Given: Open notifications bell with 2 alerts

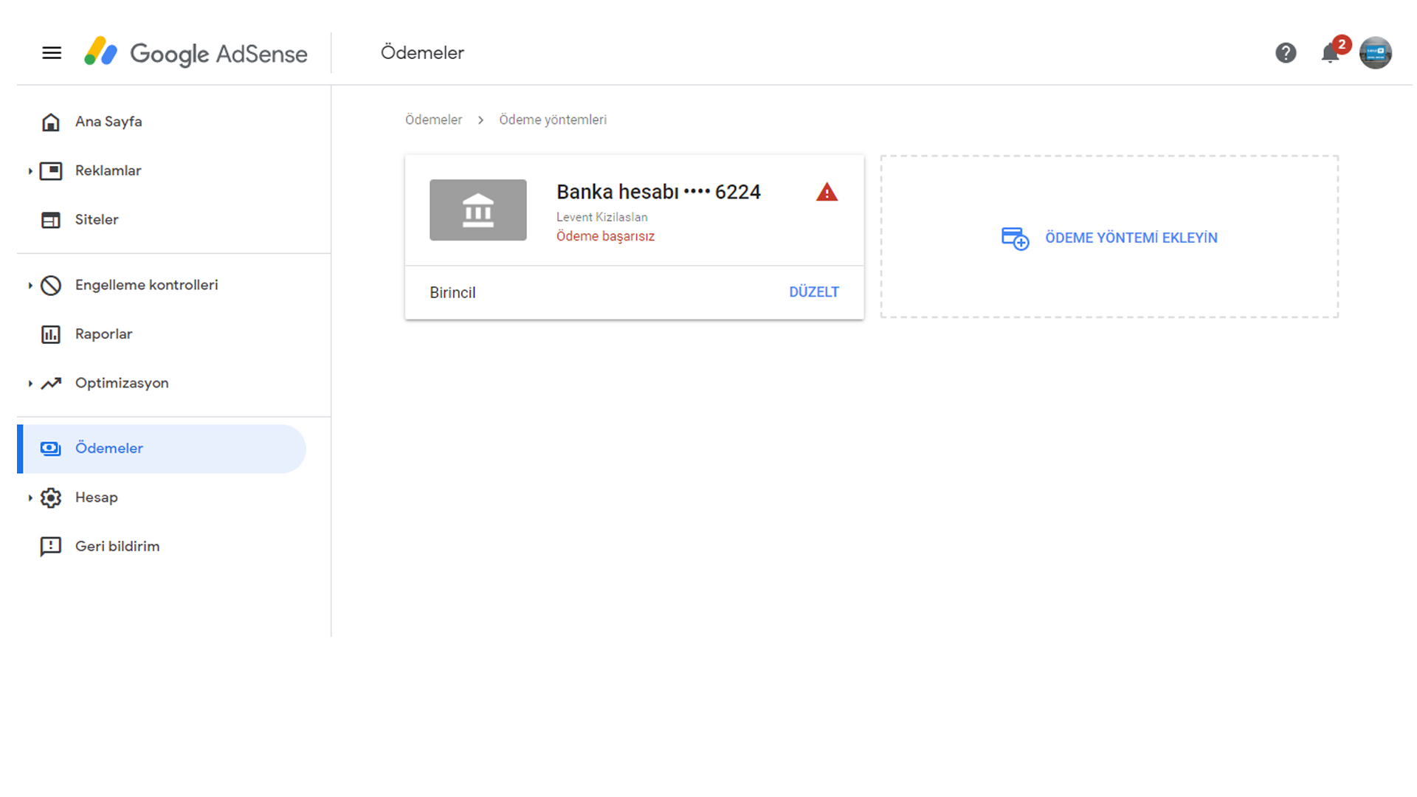Looking at the screenshot, I should 1331,53.
